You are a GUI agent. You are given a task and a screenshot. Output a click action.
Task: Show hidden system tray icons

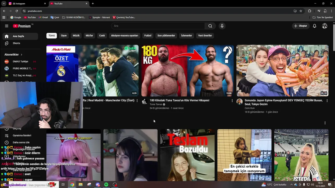[292, 185]
